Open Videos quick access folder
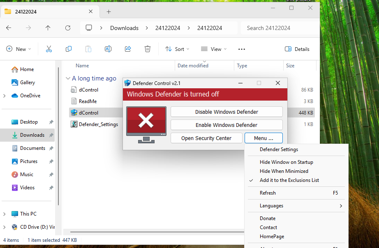Image resolution: width=379 pixels, height=248 pixels. pyautogui.click(x=23, y=187)
